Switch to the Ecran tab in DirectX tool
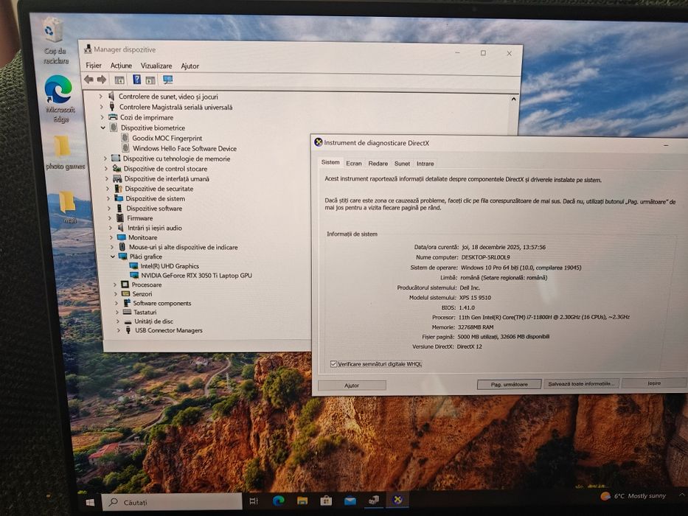 click(354, 163)
